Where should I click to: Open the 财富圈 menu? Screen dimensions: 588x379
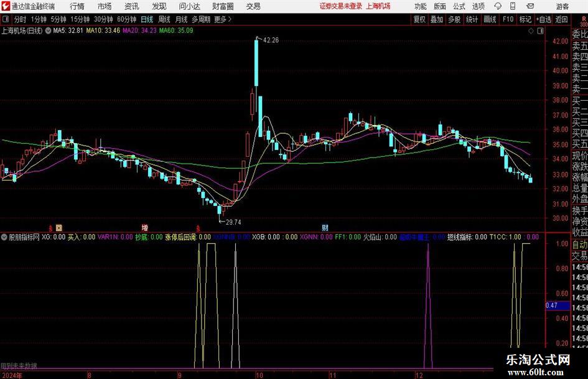pyautogui.click(x=223, y=6)
